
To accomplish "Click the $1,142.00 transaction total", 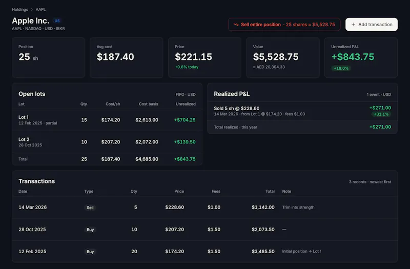I will (x=263, y=208).
